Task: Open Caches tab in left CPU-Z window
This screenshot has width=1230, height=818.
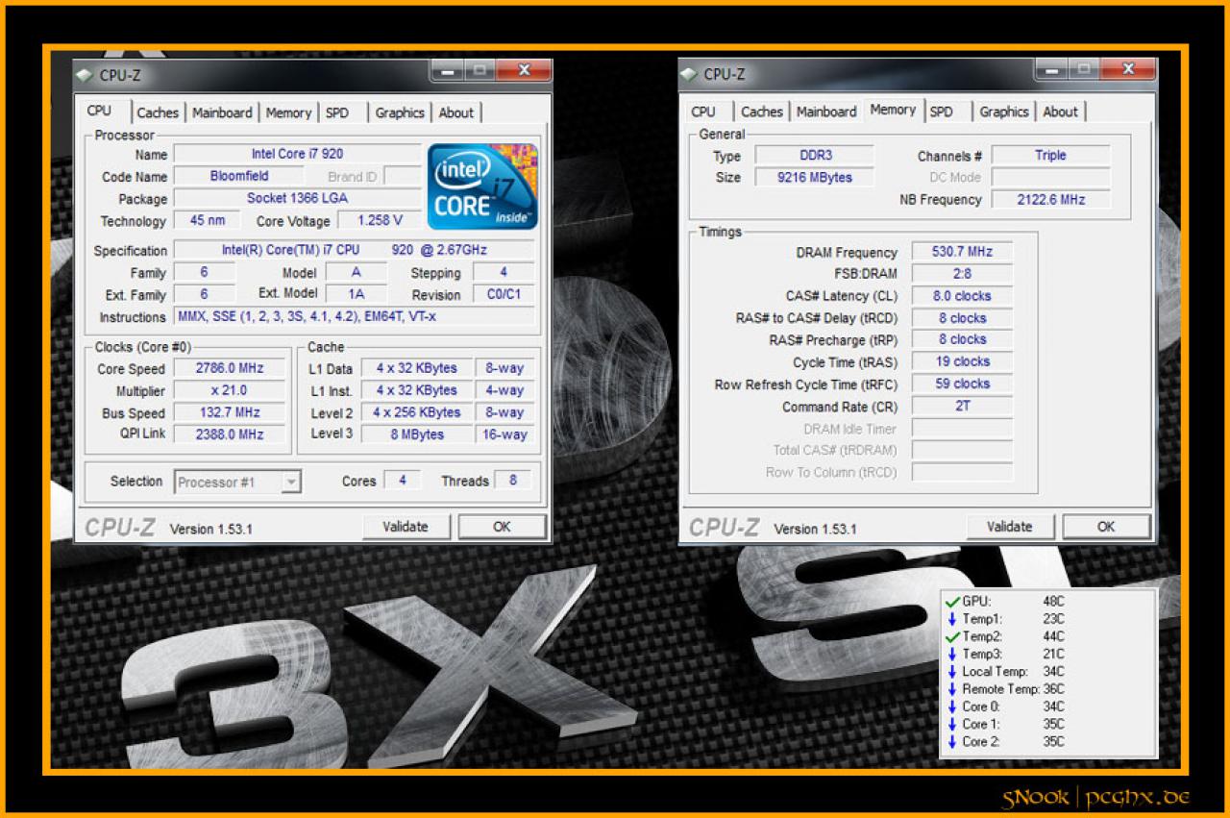Action: [158, 112]
